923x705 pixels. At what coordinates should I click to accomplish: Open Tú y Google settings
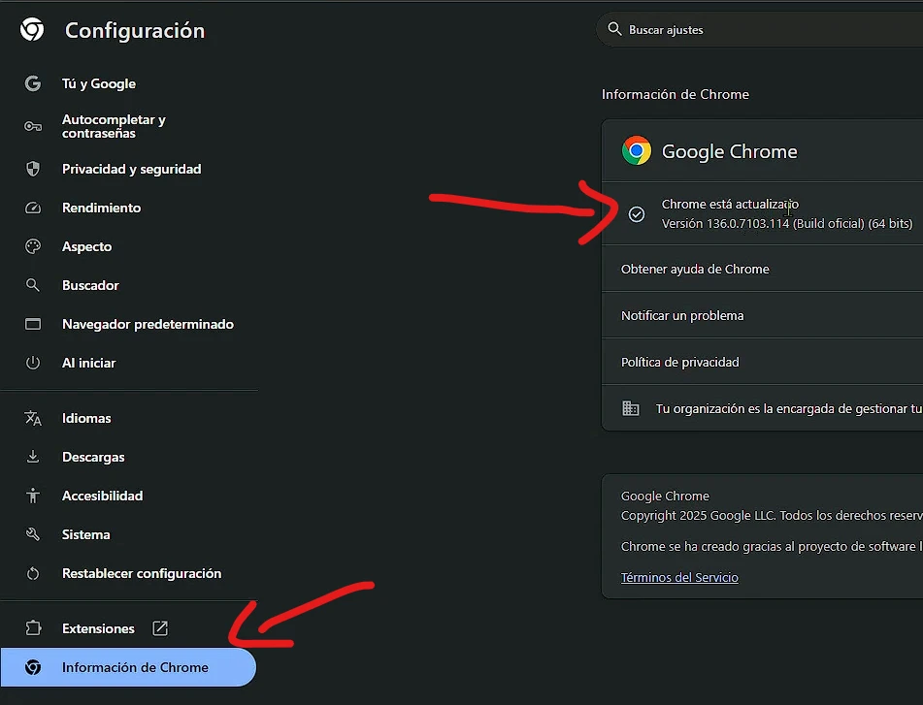point(99,83)
